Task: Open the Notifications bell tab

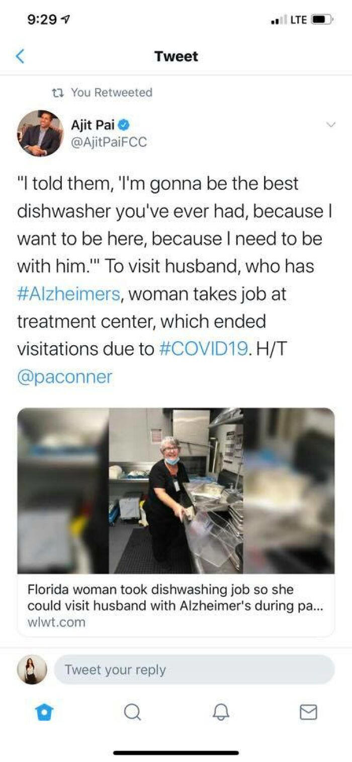Action: pyautogui.click(x=220, y=712)
